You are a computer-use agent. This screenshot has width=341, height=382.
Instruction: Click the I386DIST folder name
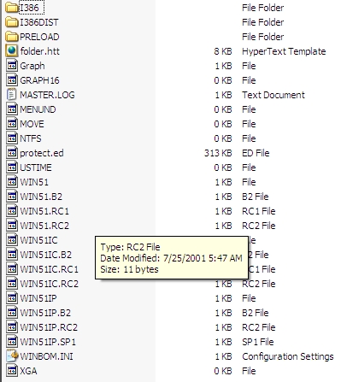point(39,22)
